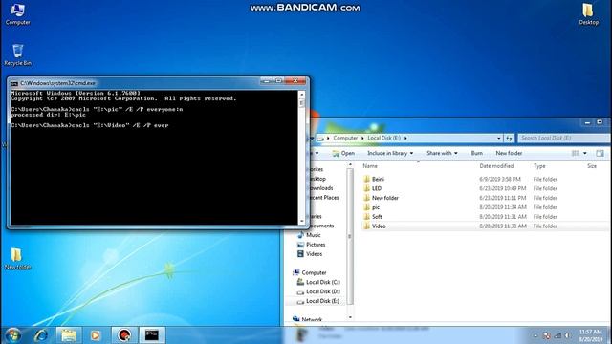Switch to cmd.exe taskbar button
Screen dimensions: 612x344
click(152, 335)
